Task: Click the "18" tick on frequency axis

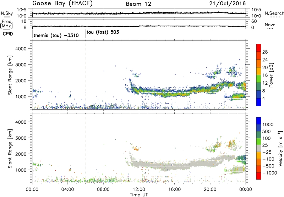Action: pos(24,21)
